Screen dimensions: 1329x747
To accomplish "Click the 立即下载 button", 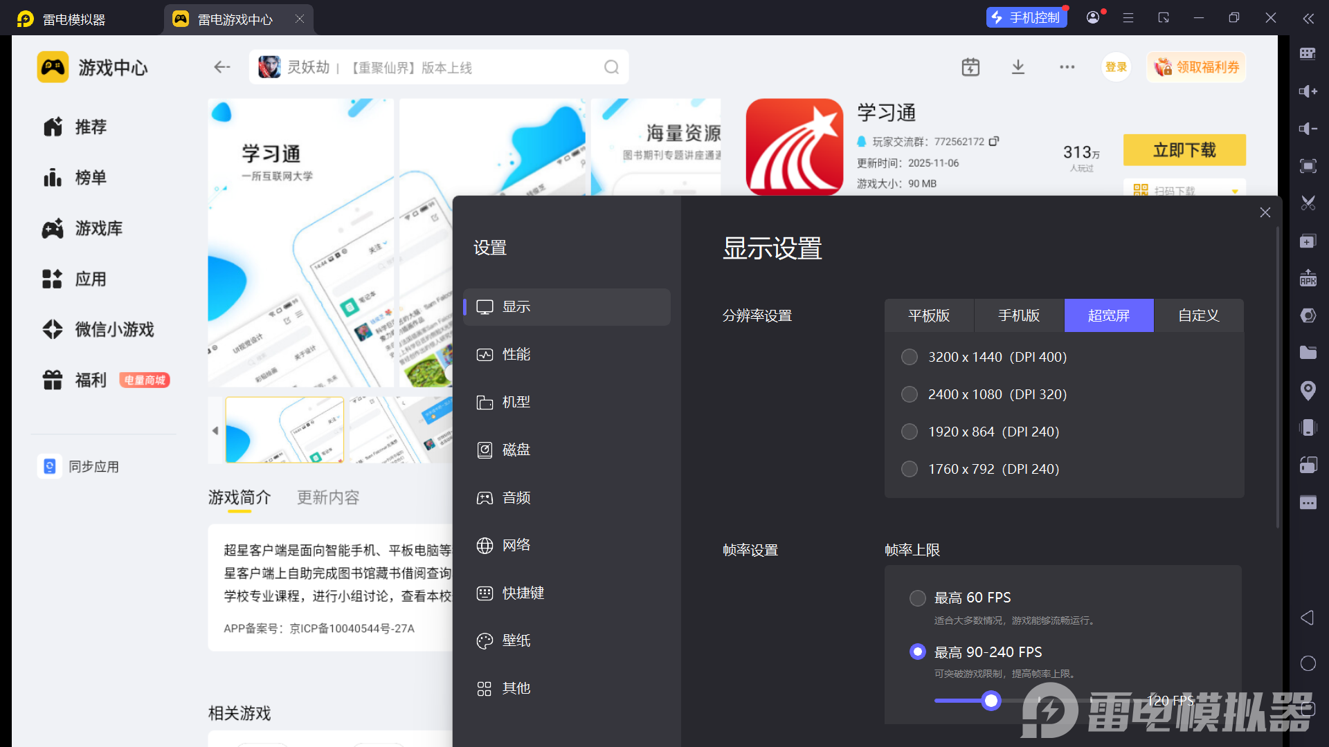I will pos(1184,150).
